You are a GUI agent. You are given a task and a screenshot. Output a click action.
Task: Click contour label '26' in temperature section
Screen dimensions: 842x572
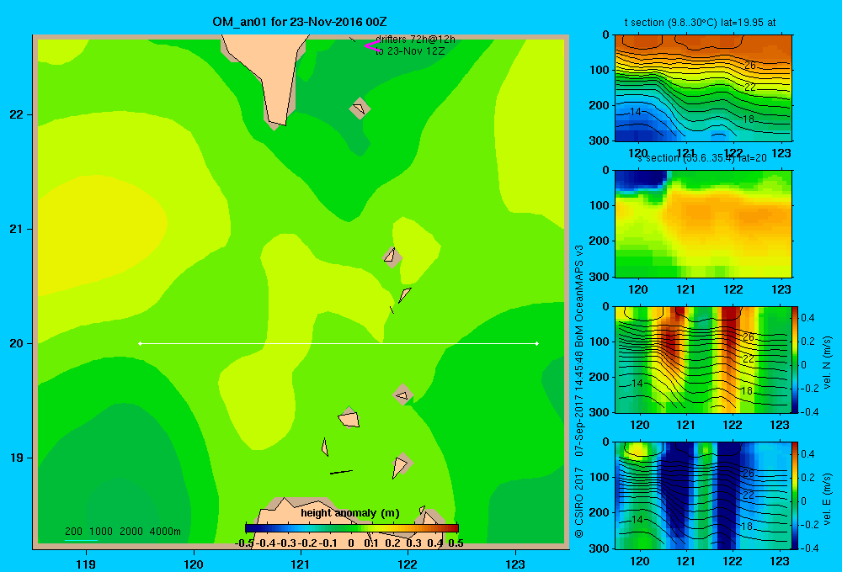point(750,66)
